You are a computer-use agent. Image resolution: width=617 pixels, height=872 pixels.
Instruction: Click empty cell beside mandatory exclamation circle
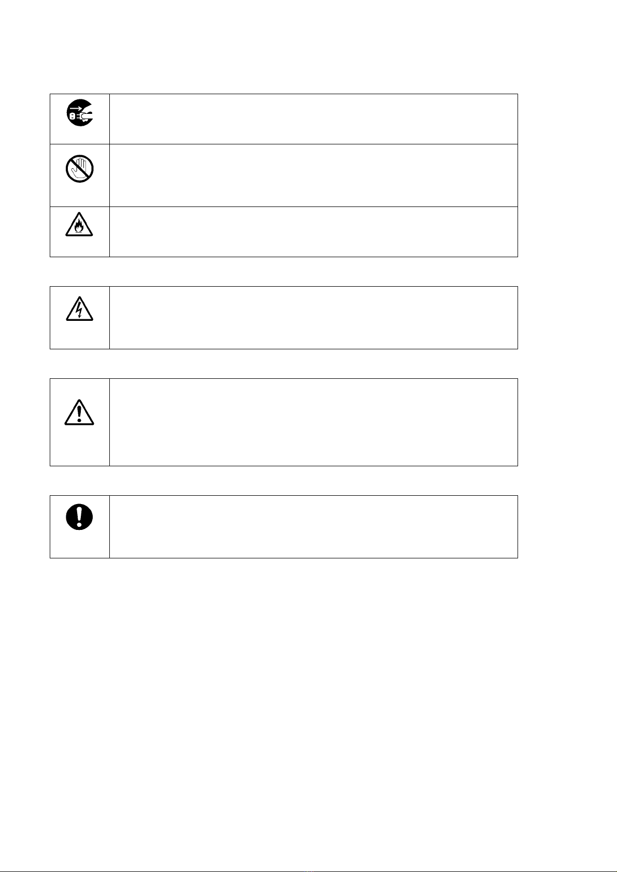(313, 527)
